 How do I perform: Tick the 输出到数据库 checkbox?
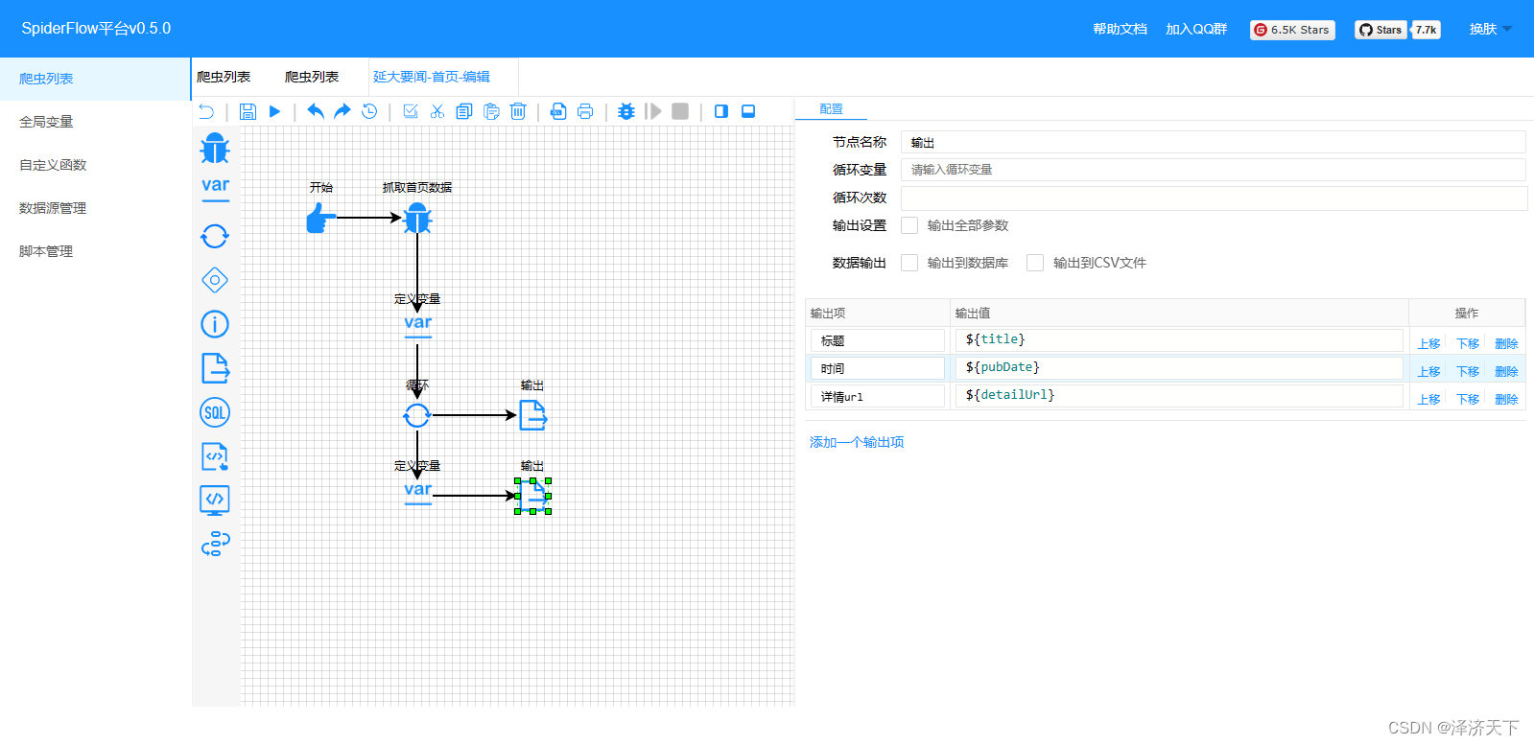click(x=909, y=263)
